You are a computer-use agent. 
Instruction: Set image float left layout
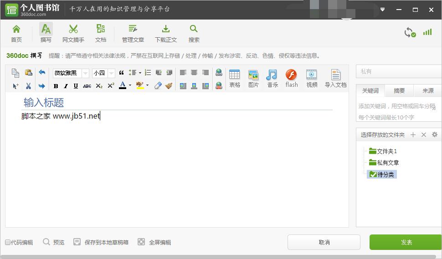point(183,86)
